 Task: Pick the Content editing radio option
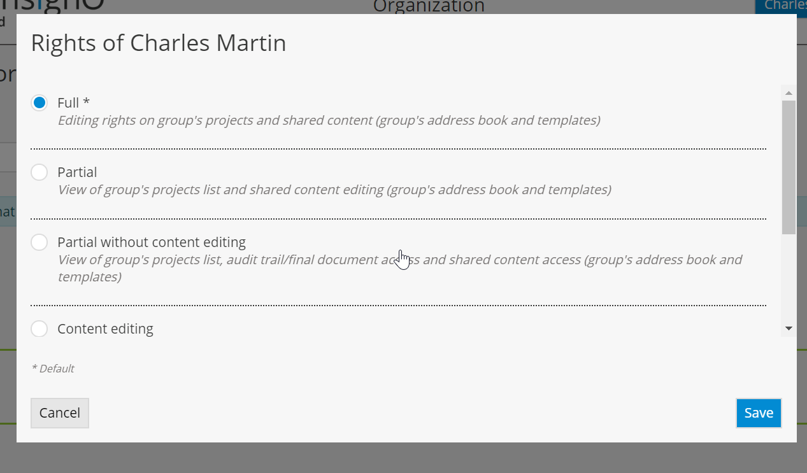pos(39,328)
